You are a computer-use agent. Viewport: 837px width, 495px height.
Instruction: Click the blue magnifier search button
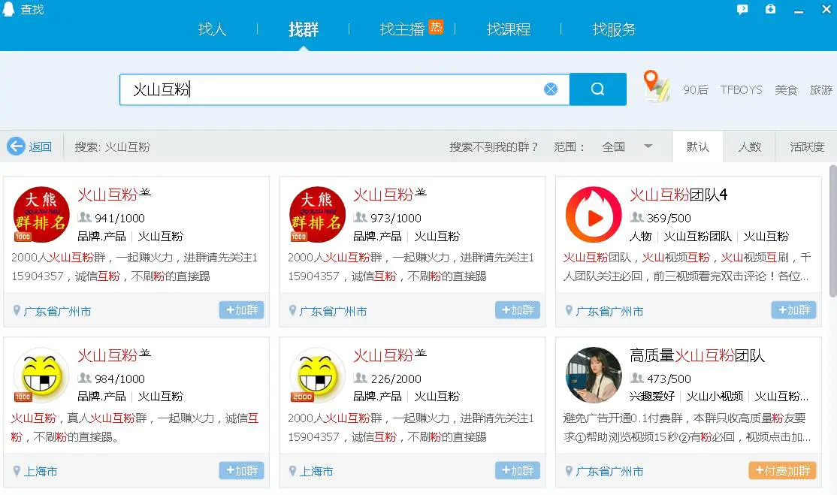(598, 89)
